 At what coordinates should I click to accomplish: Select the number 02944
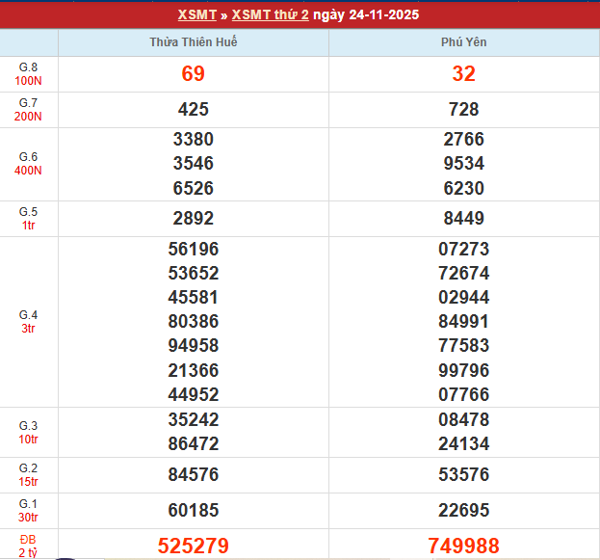coord(464,297)
